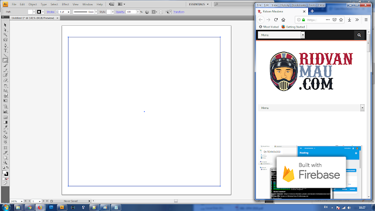Select the Type tool in toolbox
The image size is (375, 211).
tap(5, 50)
